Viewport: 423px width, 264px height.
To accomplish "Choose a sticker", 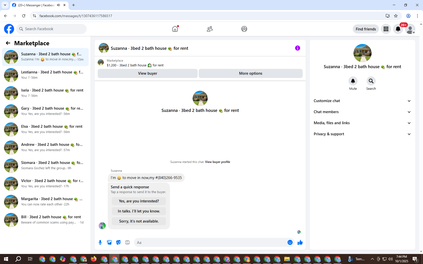I will 118,242.
